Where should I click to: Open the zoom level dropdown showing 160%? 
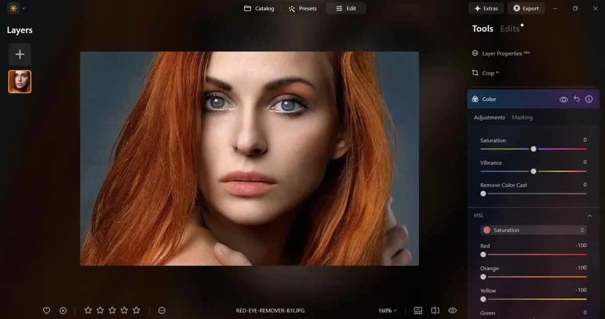click(x=388, y=310)
